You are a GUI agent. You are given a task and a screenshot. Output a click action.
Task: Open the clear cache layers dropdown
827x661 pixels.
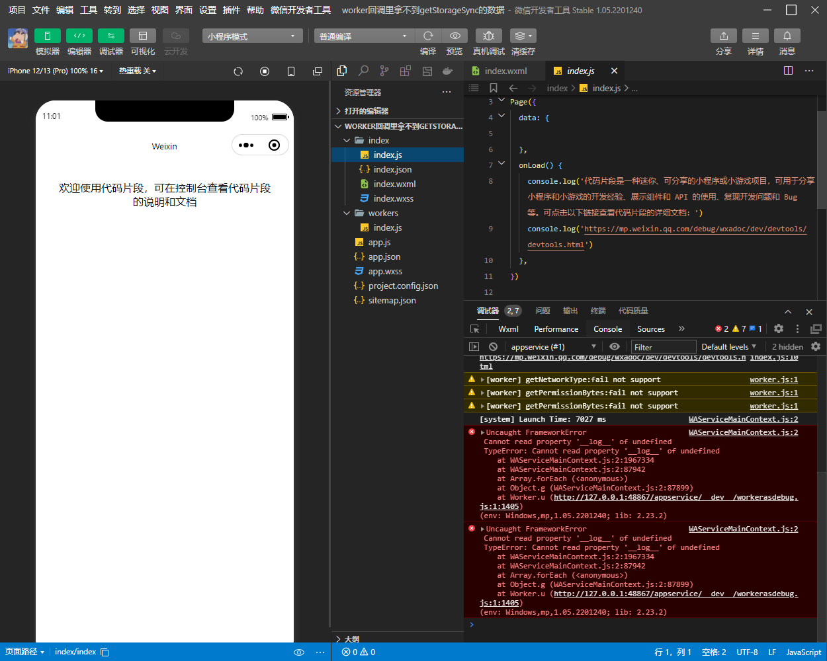point(523,36)
